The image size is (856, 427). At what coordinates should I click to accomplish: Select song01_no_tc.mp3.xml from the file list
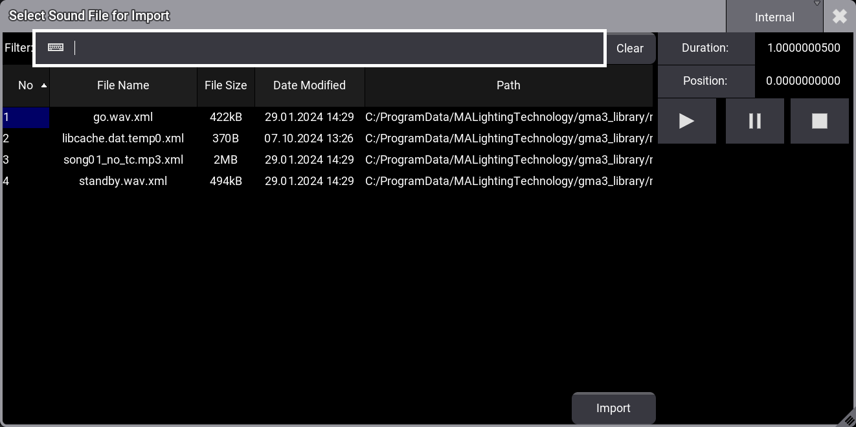[123, 160]
